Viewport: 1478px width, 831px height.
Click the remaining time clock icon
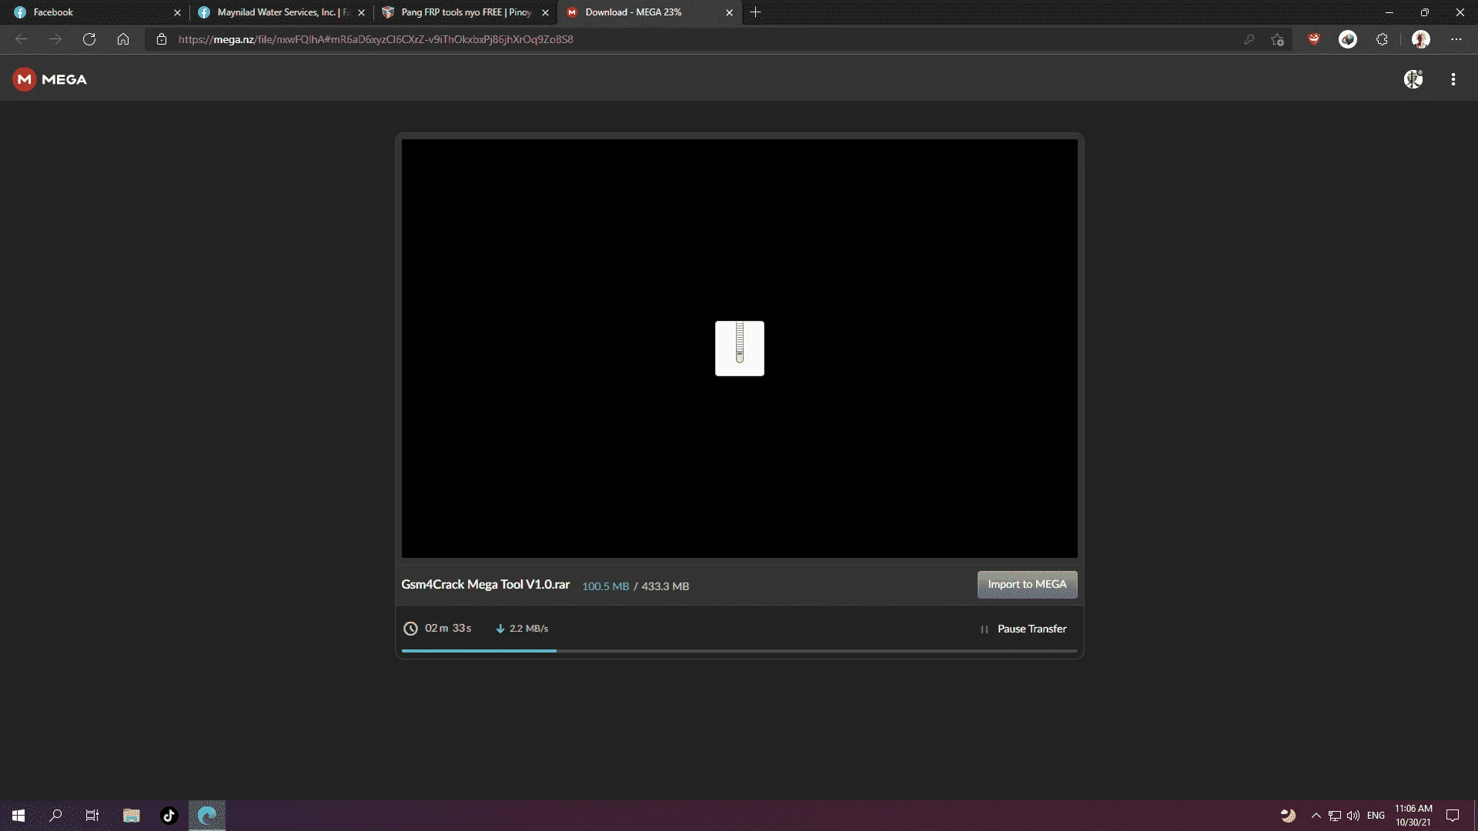[x=411, y=629]
